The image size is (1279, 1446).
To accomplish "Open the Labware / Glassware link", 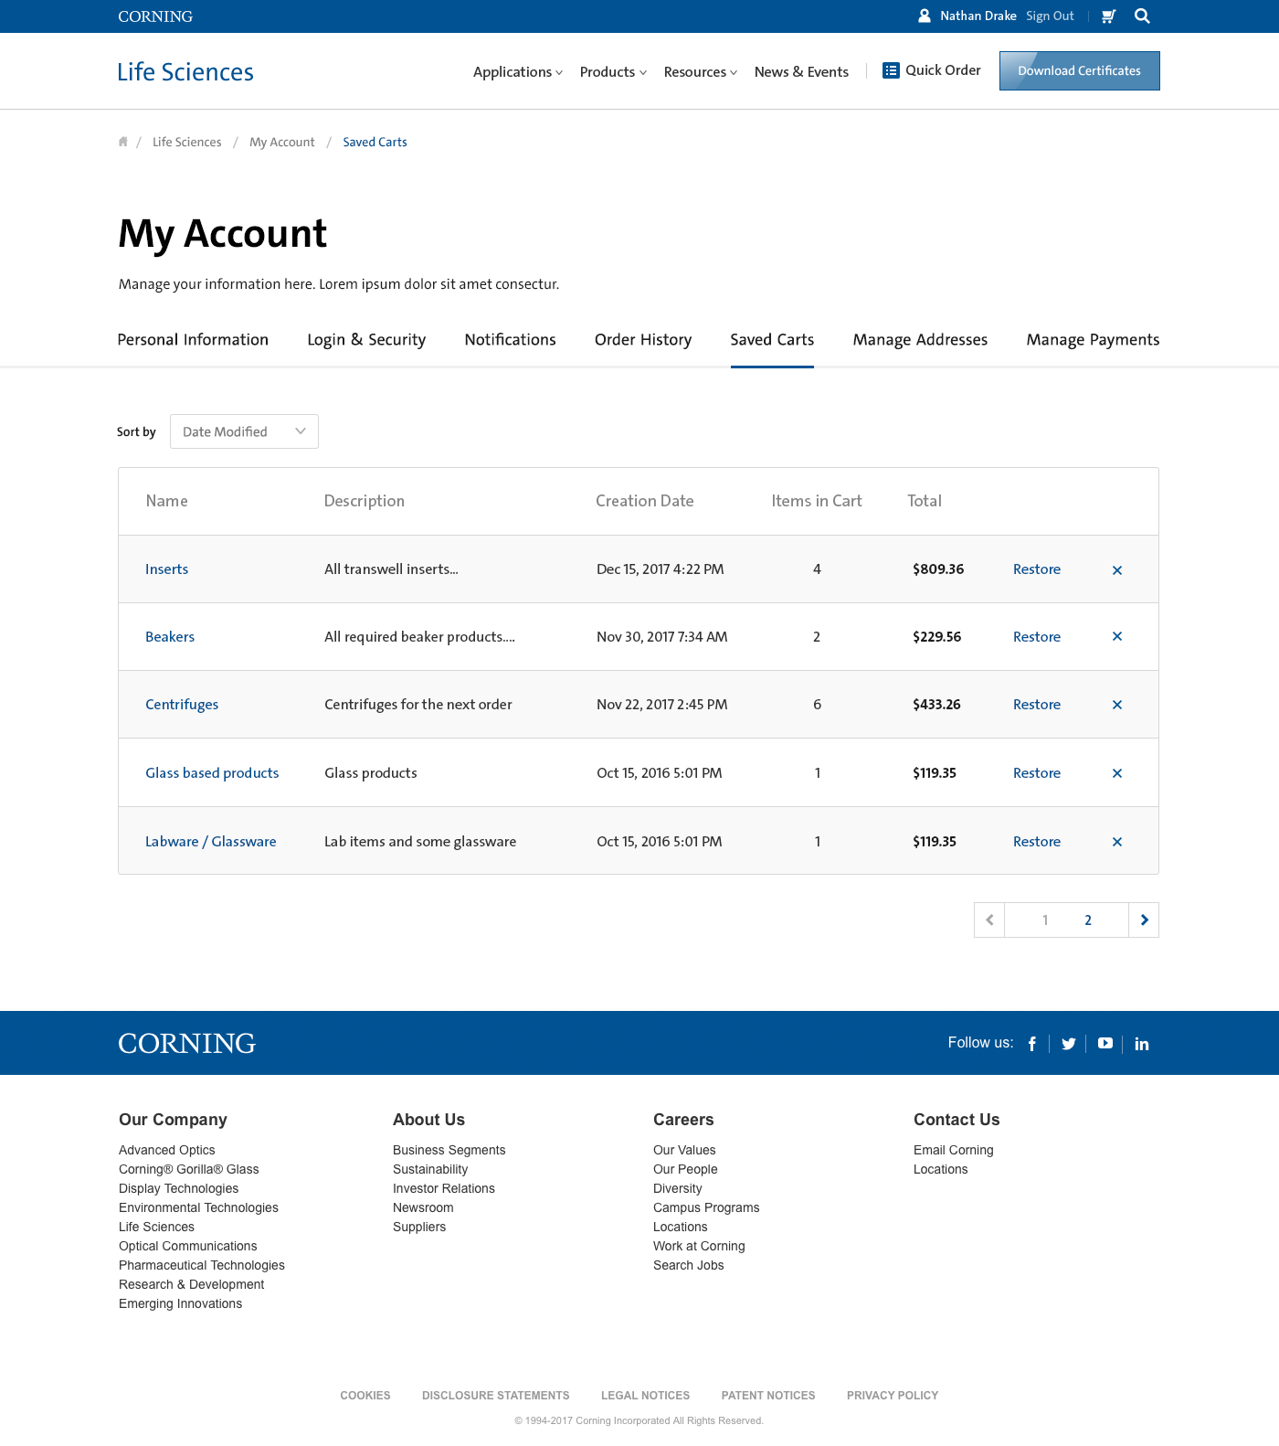I will (x=210, y=842).
